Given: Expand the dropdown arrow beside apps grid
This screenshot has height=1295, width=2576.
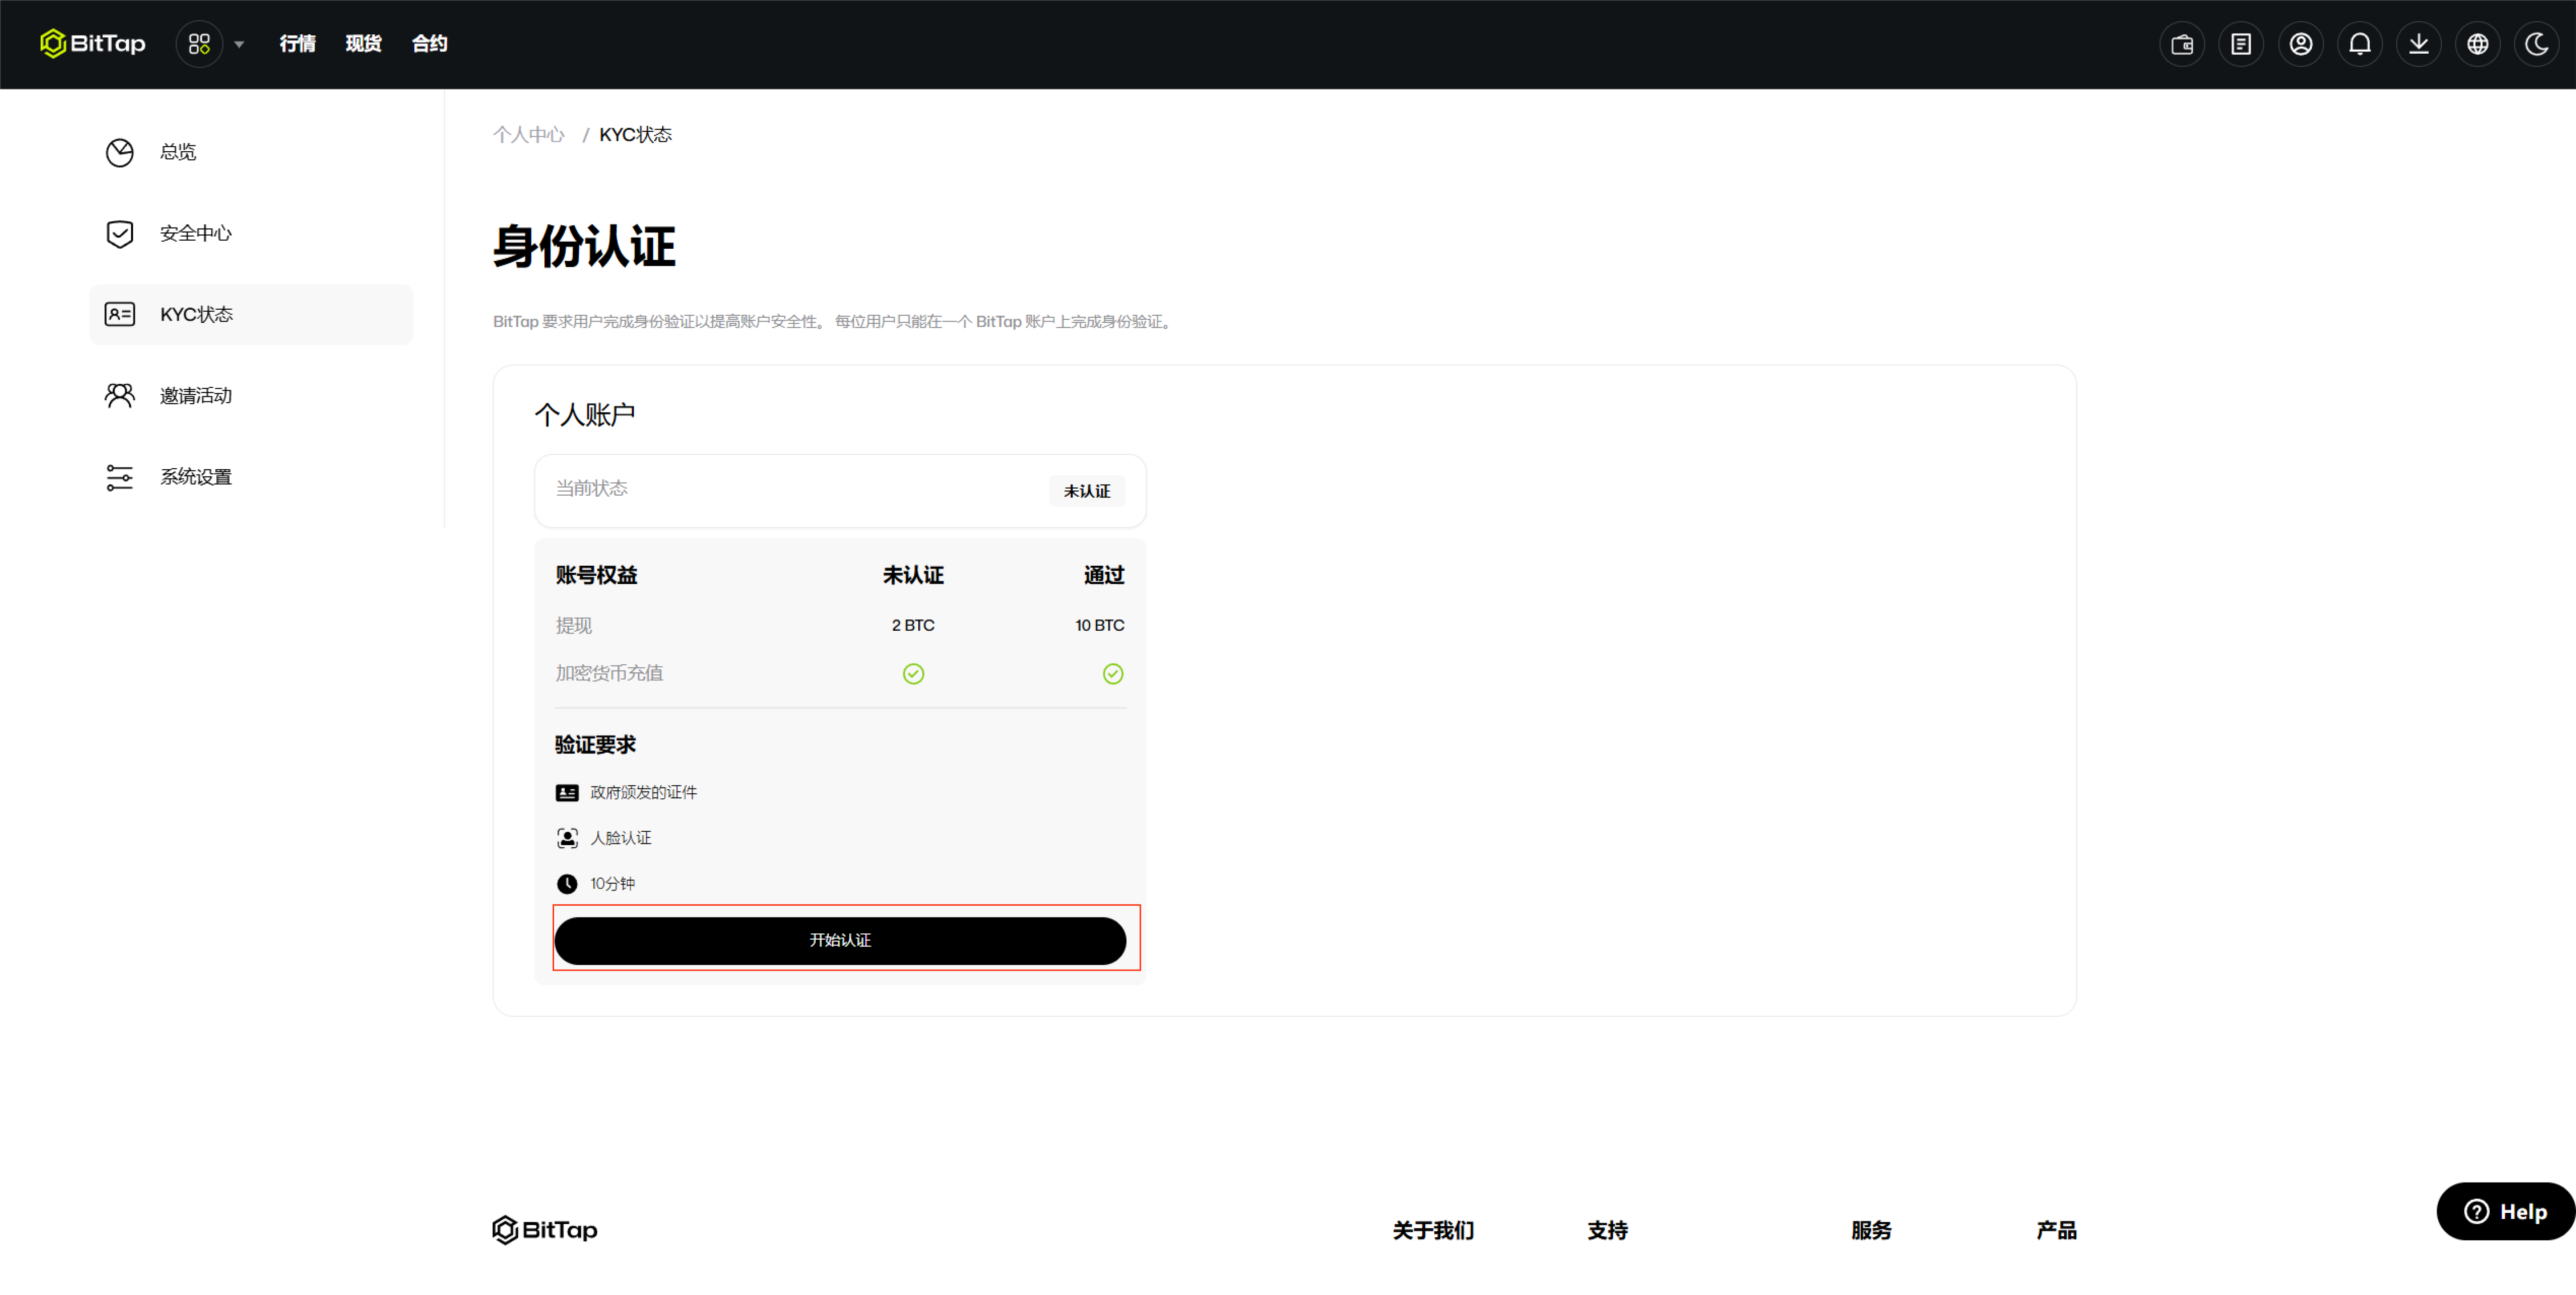Looking at the screenshot, I should [239, 44].
